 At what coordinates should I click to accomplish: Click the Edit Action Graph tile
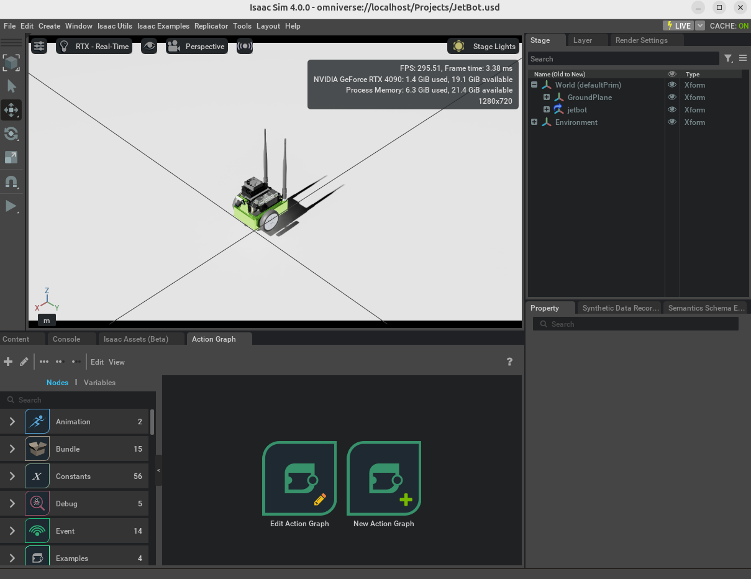tap(299, 485)
